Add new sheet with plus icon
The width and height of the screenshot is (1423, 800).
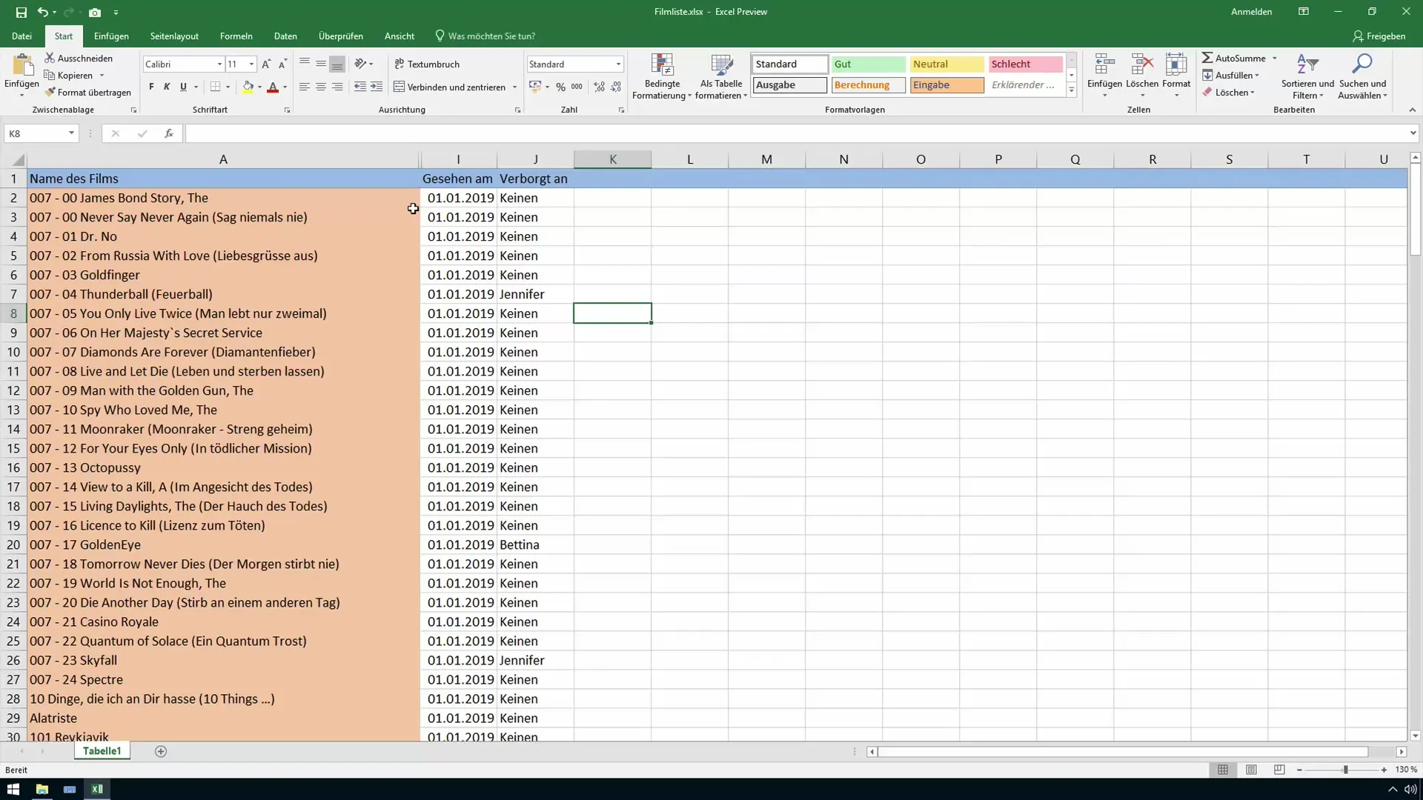coord(161,751)
